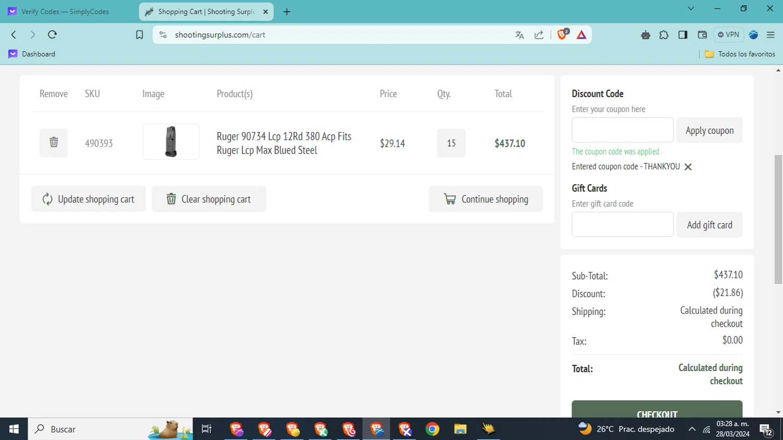The height and width of the screenshot is (440, 783).
Task: Bookmark this page icon
Action: click(x=139, y=35)
